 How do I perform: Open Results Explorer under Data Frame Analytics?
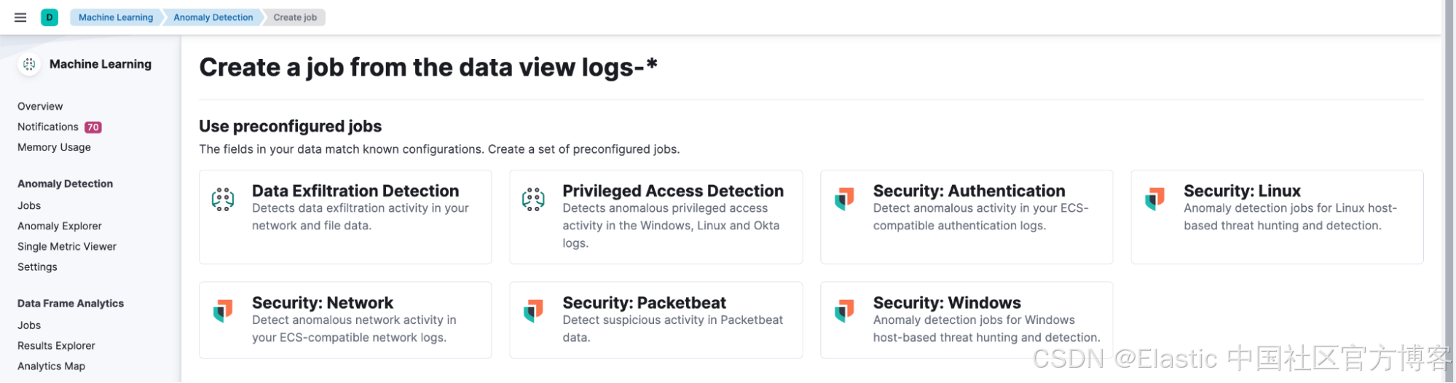(x=56, y=345)
